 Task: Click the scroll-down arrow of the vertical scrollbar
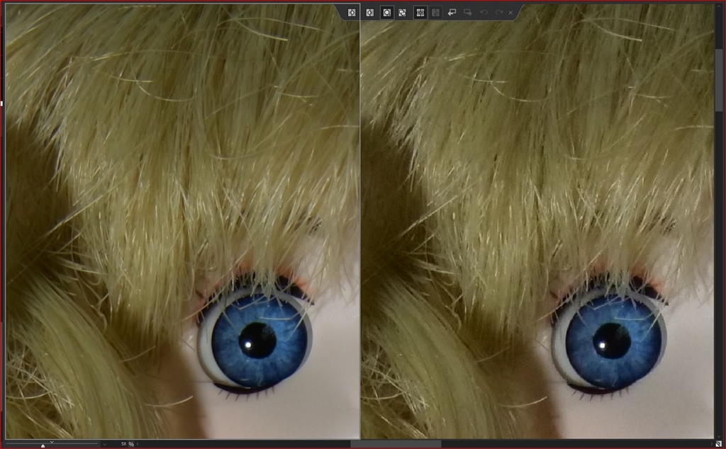tap(719, 436)
